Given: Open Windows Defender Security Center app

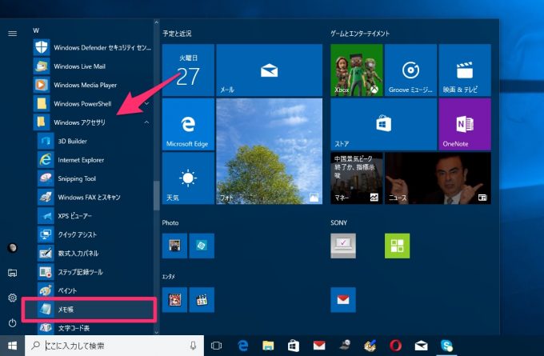Looking at the screenshot, I should coord(93,47).
